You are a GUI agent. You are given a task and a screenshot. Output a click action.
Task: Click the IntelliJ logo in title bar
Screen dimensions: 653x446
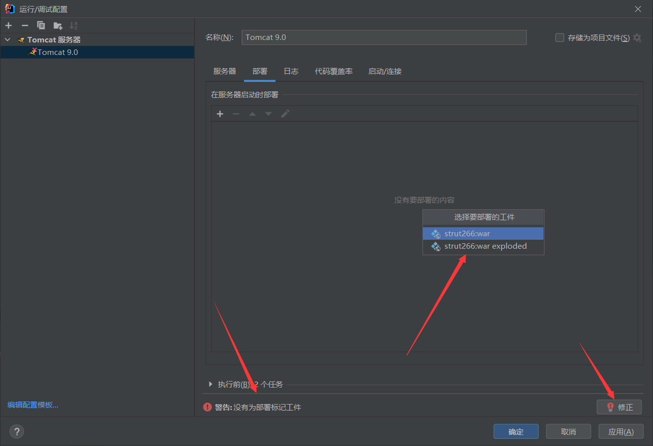coord(9,9)
